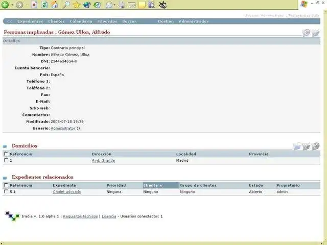Open the Gestión menu
Viewport: 327px width, 245px height.
pyautogui.click(x=166, y=21)
